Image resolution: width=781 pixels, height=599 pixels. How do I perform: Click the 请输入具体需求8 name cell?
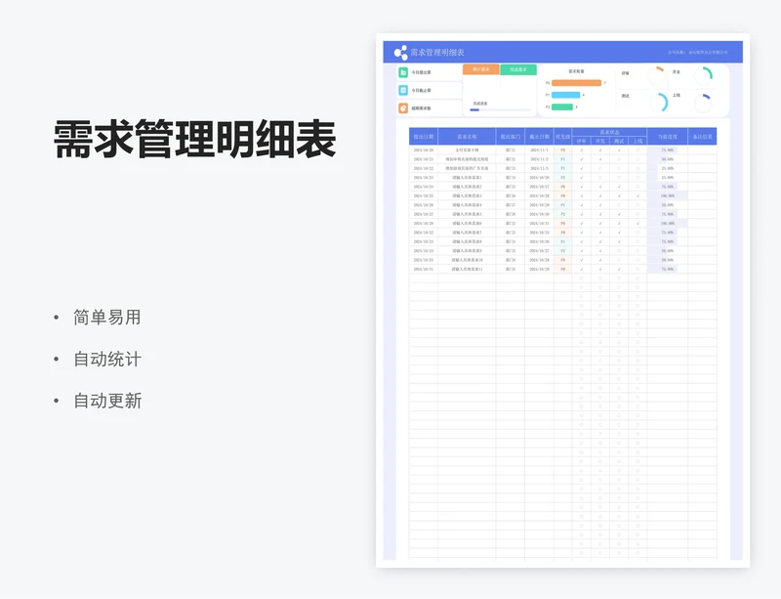point(467,241)
